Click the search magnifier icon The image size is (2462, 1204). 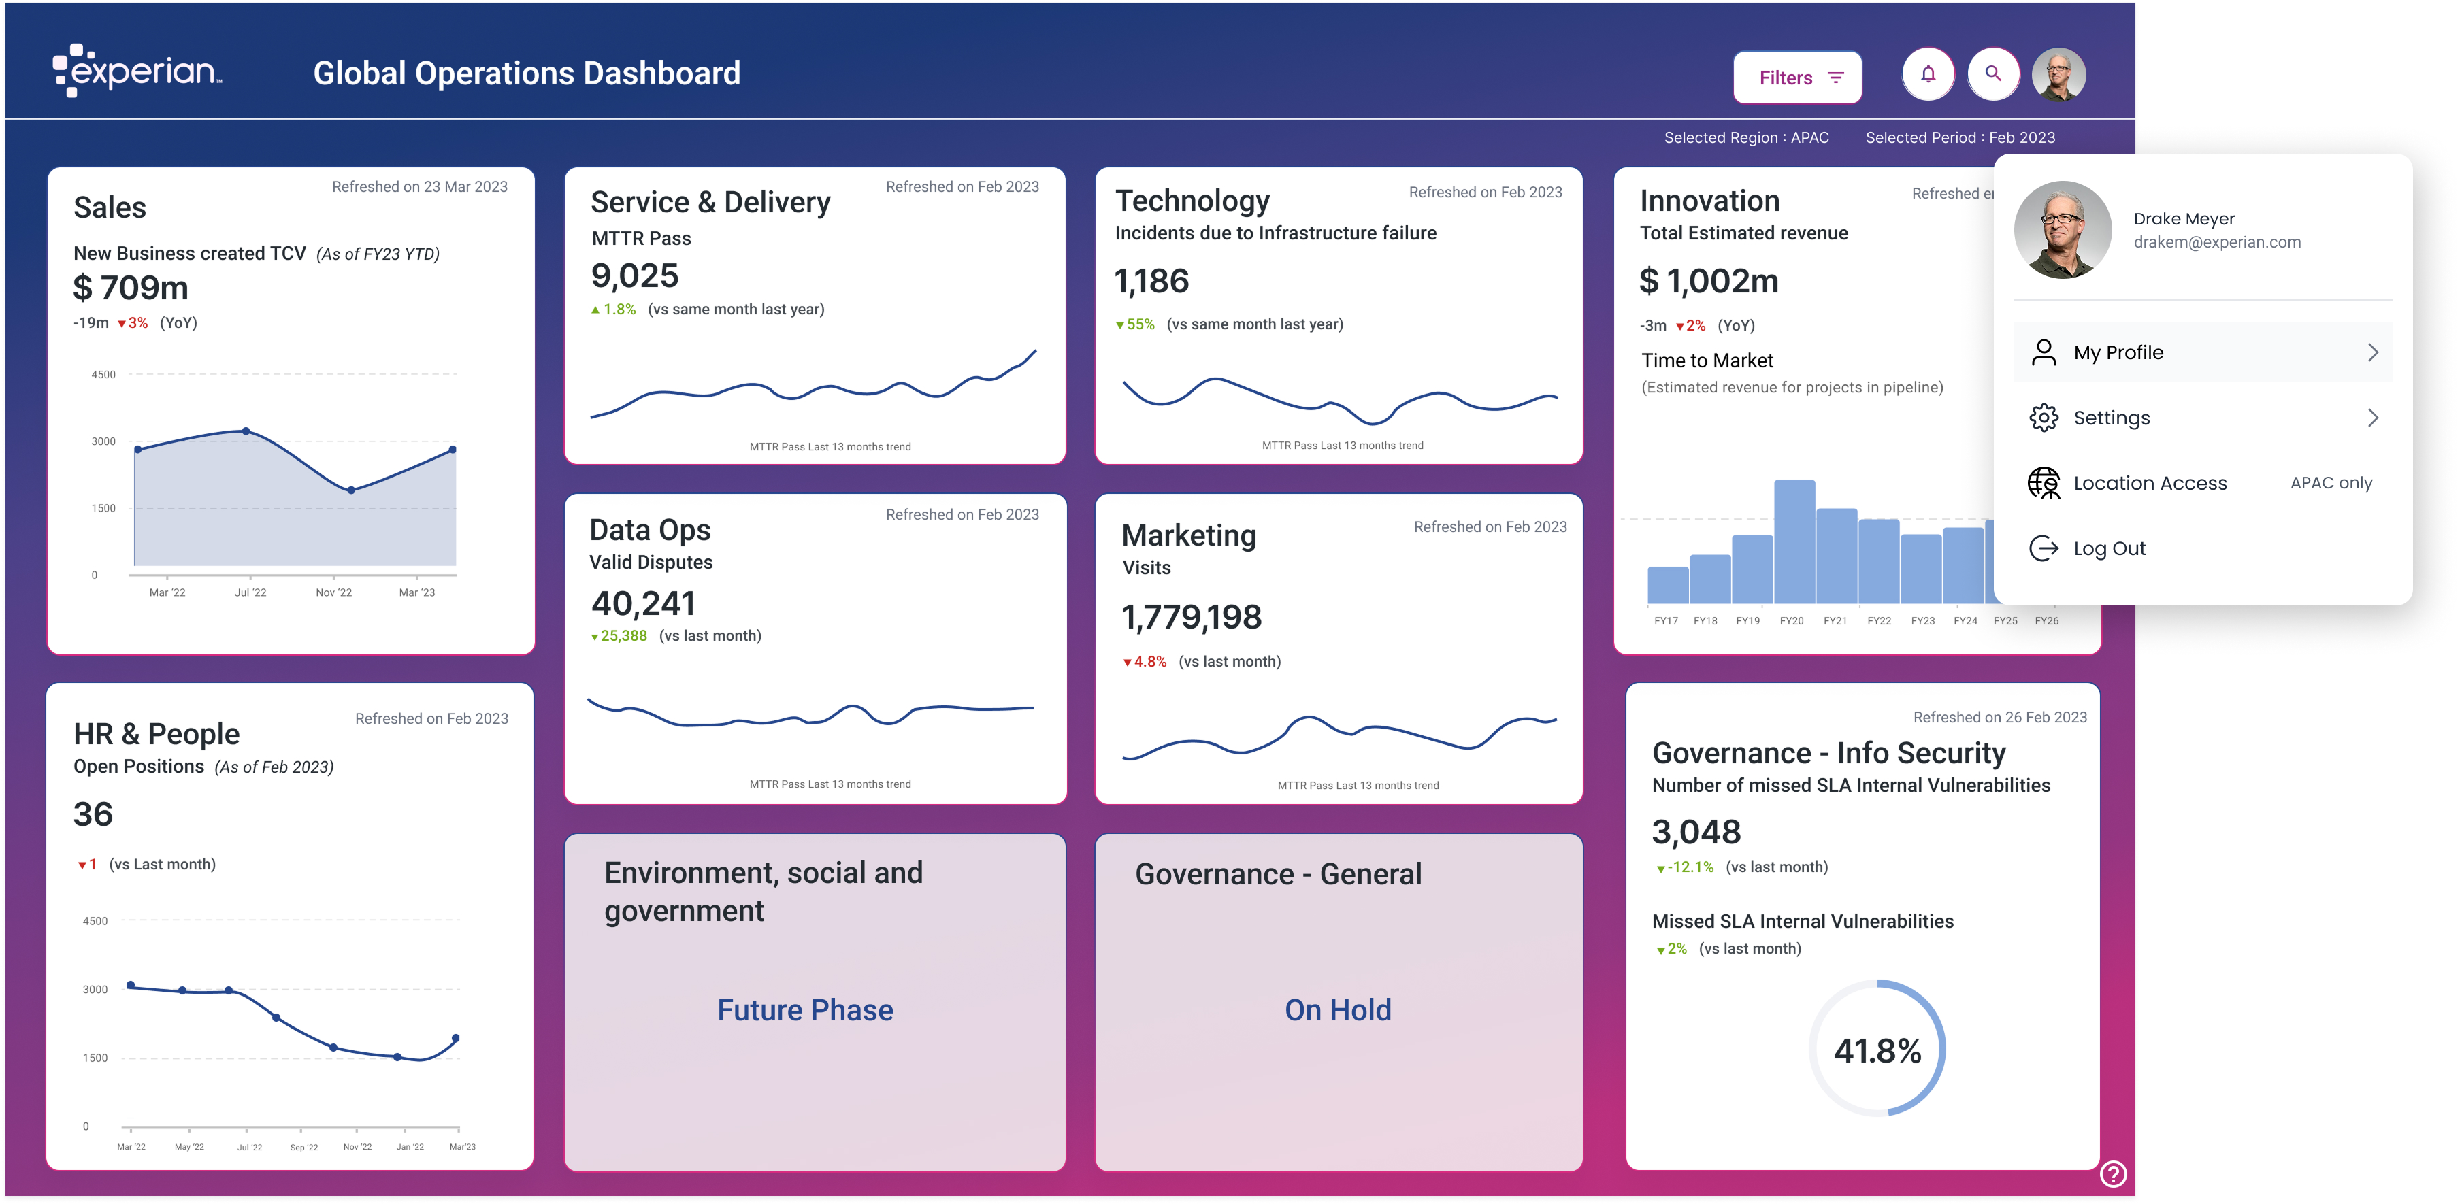[x=1992, y=73]
